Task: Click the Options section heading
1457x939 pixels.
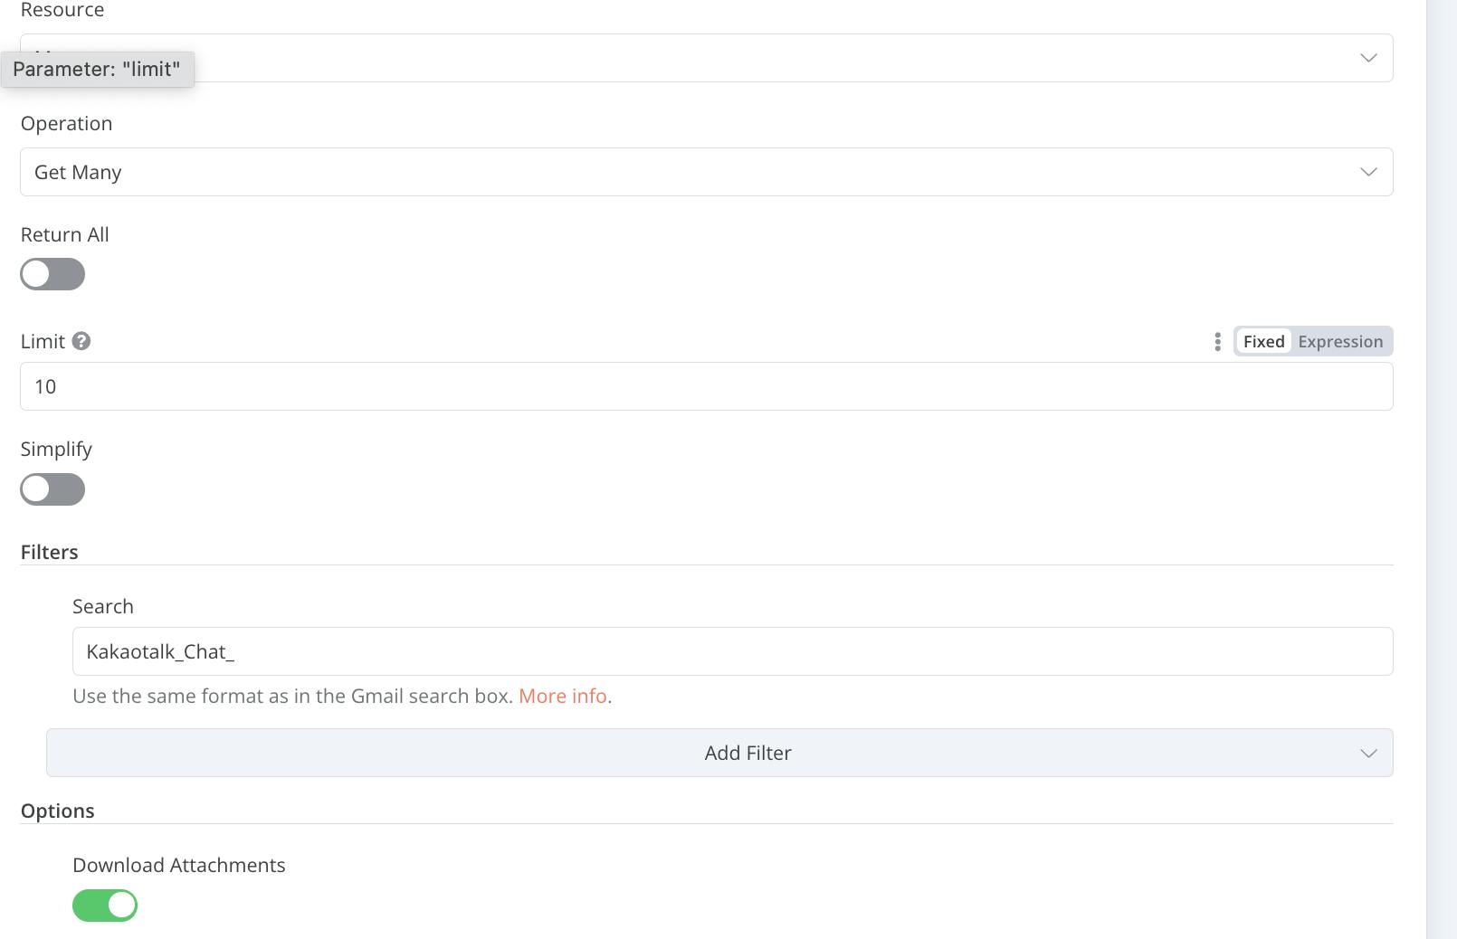Action: coord(58,811)
